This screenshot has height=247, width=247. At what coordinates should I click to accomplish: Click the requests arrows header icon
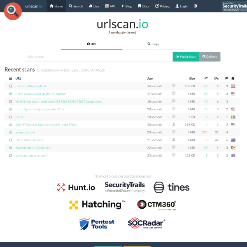tap(206, 78)
